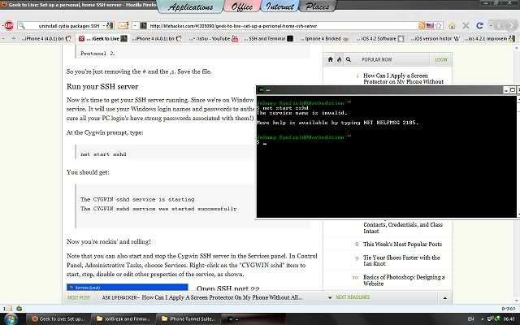The height and width of the screenshot is (325, 520).
Task: Open the Places menu
Action: (318, 6)
